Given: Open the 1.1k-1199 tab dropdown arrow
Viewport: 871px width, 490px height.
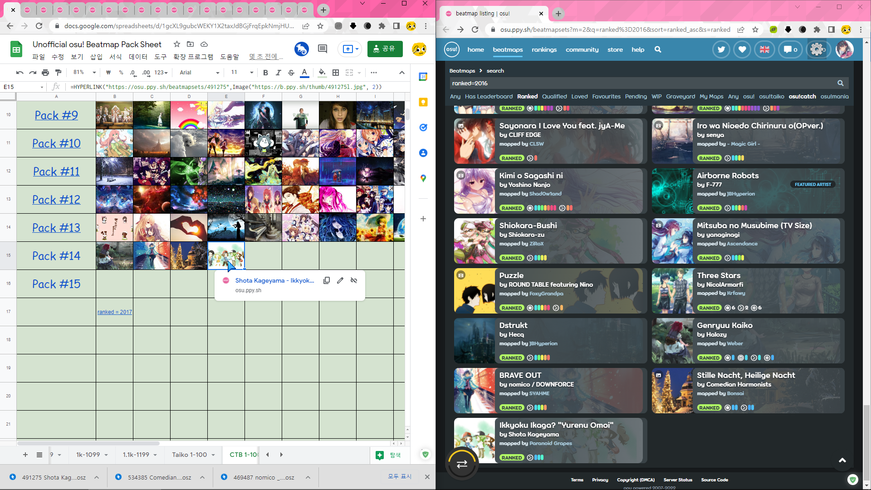Looking at the screenshot, I should click(x=155, y=455).
